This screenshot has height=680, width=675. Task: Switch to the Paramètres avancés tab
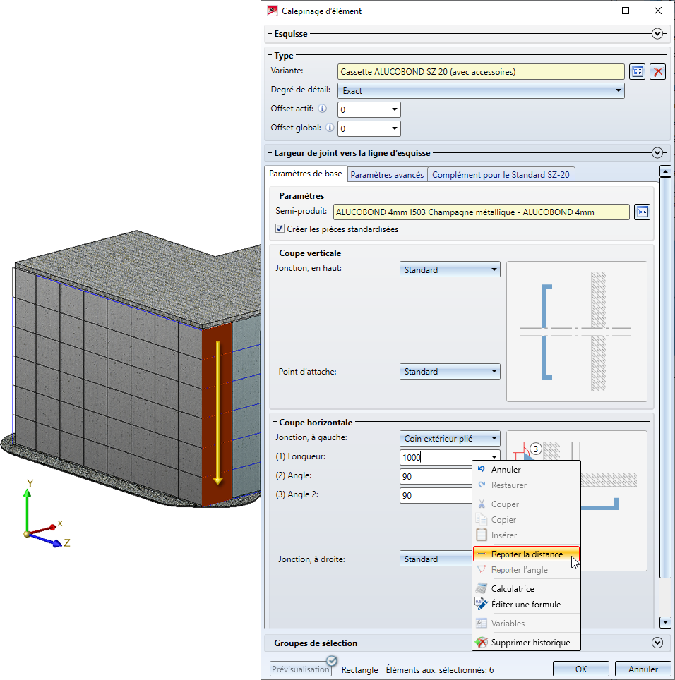(387, 174)
